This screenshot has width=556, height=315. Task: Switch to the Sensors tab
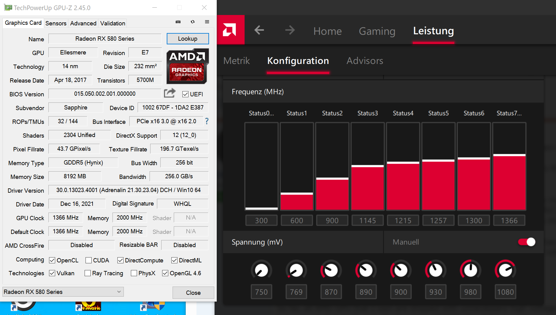coord(56,23)
